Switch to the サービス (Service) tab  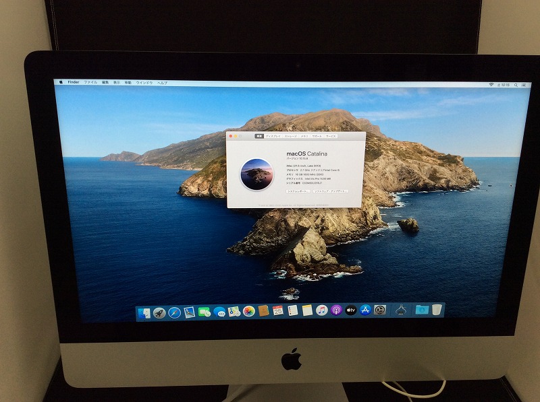(x=331, y=136)
